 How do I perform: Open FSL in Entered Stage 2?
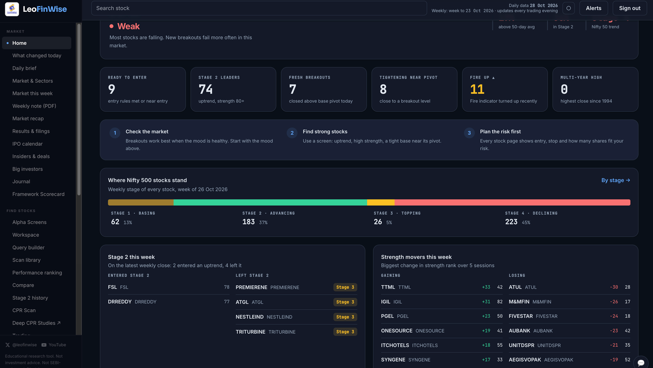169,287
